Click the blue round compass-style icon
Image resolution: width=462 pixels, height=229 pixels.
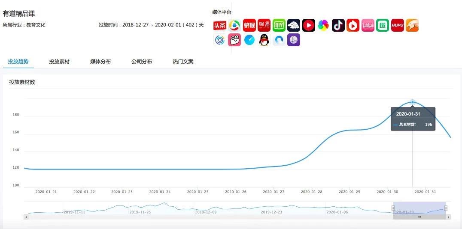[249, 40]
